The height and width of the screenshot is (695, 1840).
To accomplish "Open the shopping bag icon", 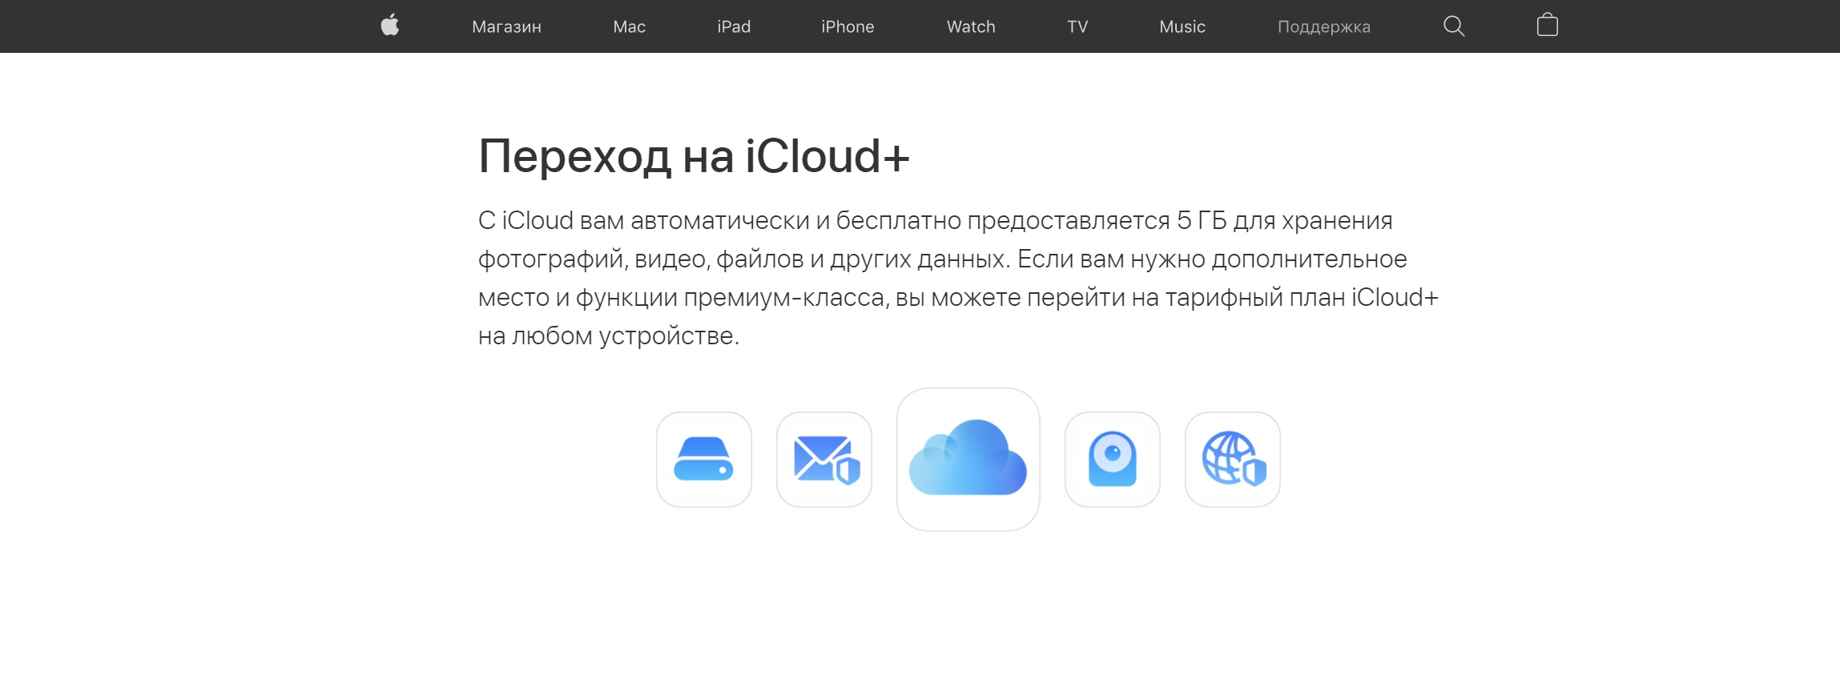I will click(x=1548, y=26).
